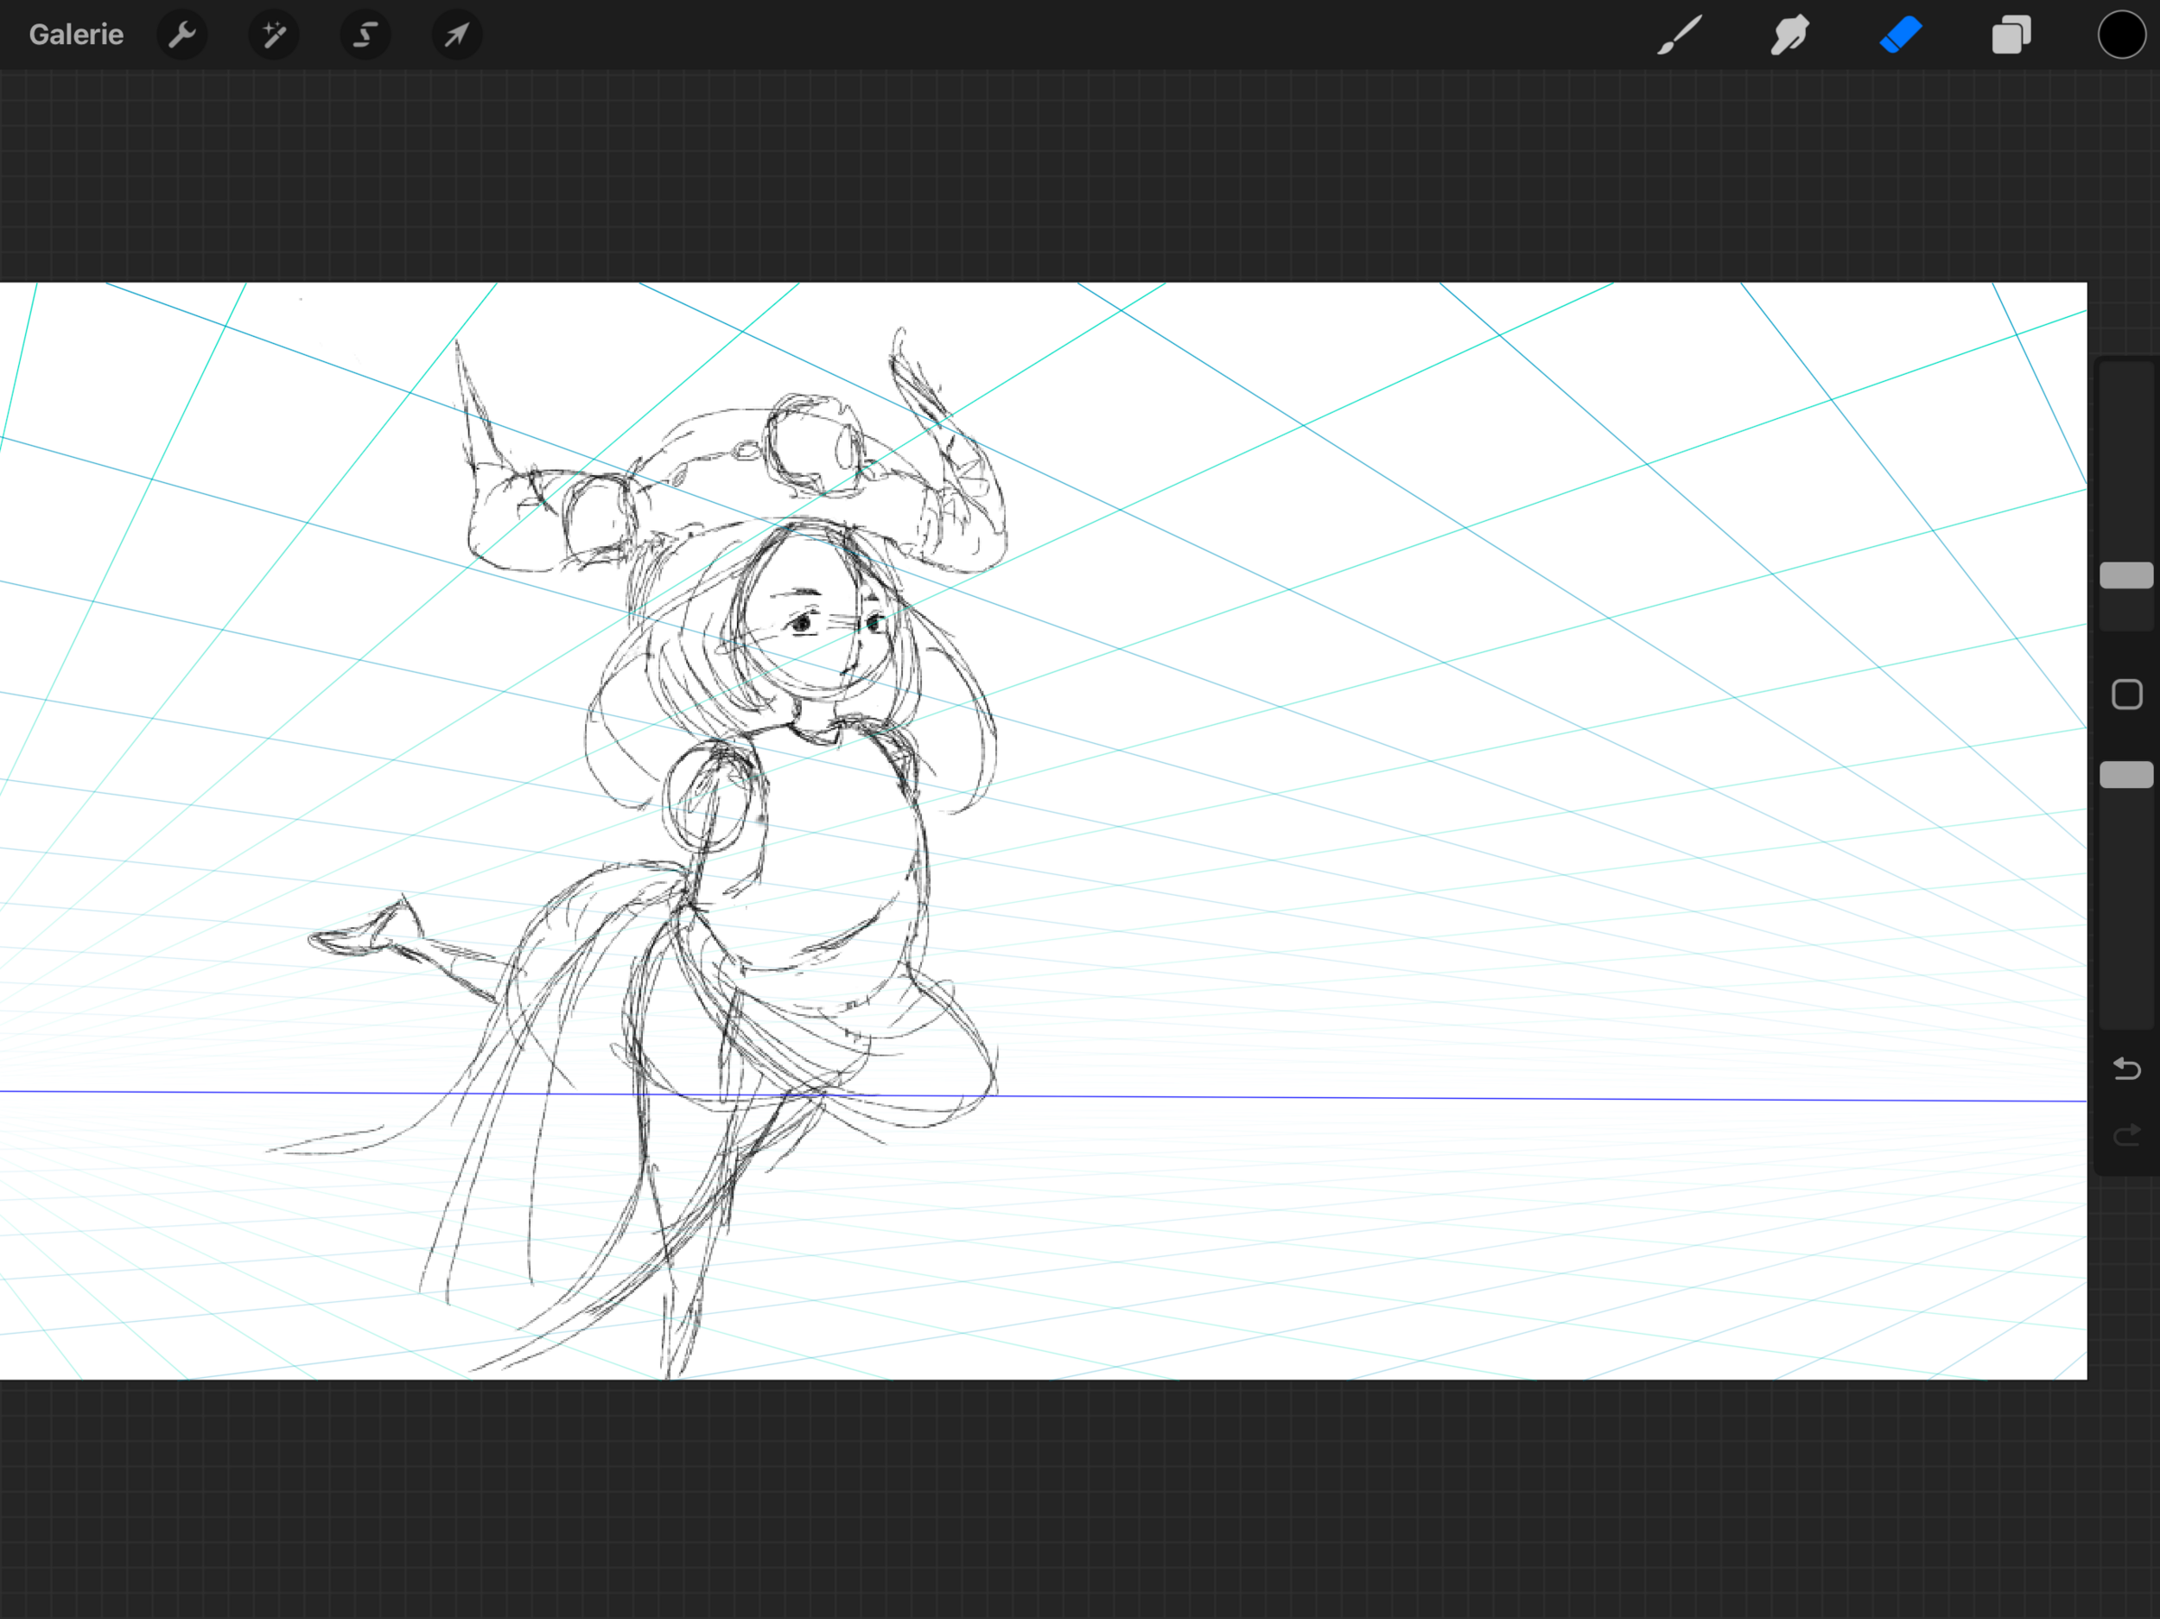The image size is (2160, 1619).
Task: Undo the last stroke
Action: pyautogui.click(x=2125, y=1069)
